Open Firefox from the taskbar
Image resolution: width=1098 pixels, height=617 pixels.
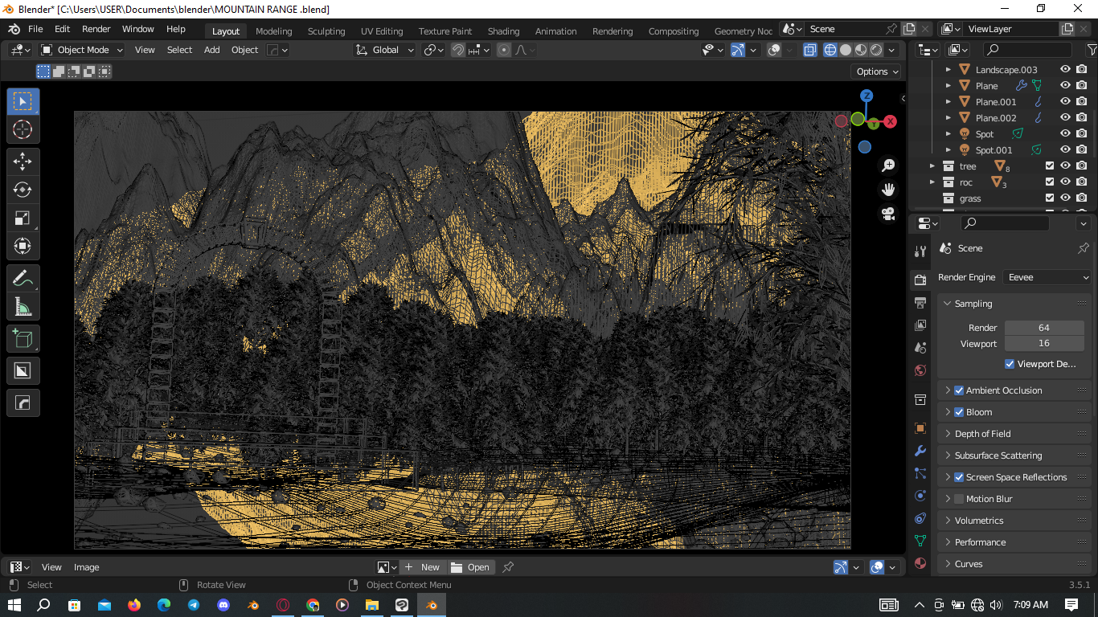(x=133, y=605)
